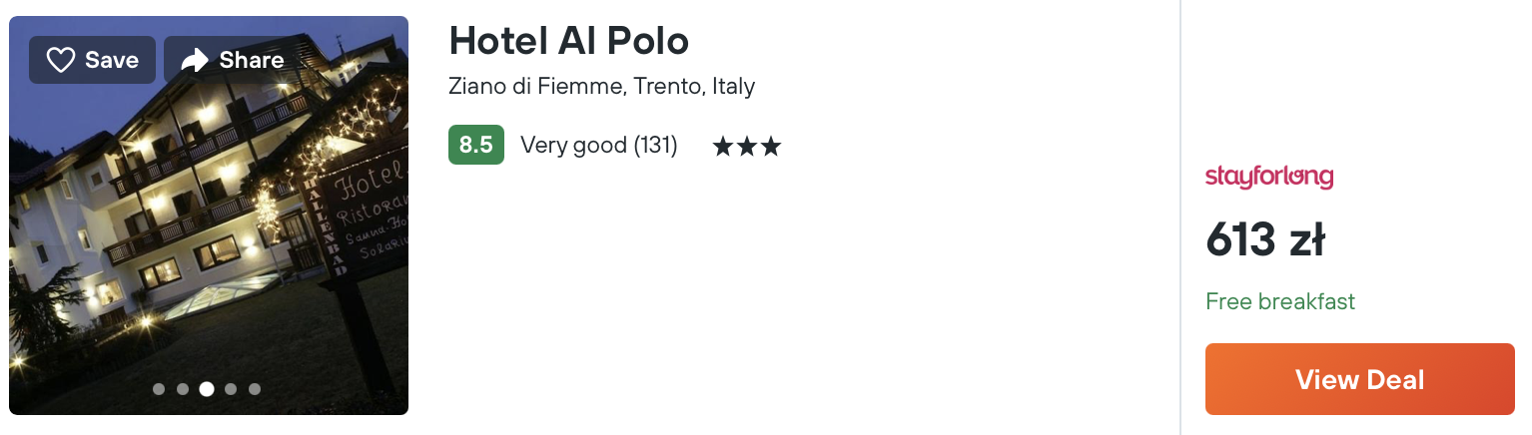1532x435 pixels.
Task: Click the stayforlong provider logo
Action: pyautogui.click(x=1269, y=178)
